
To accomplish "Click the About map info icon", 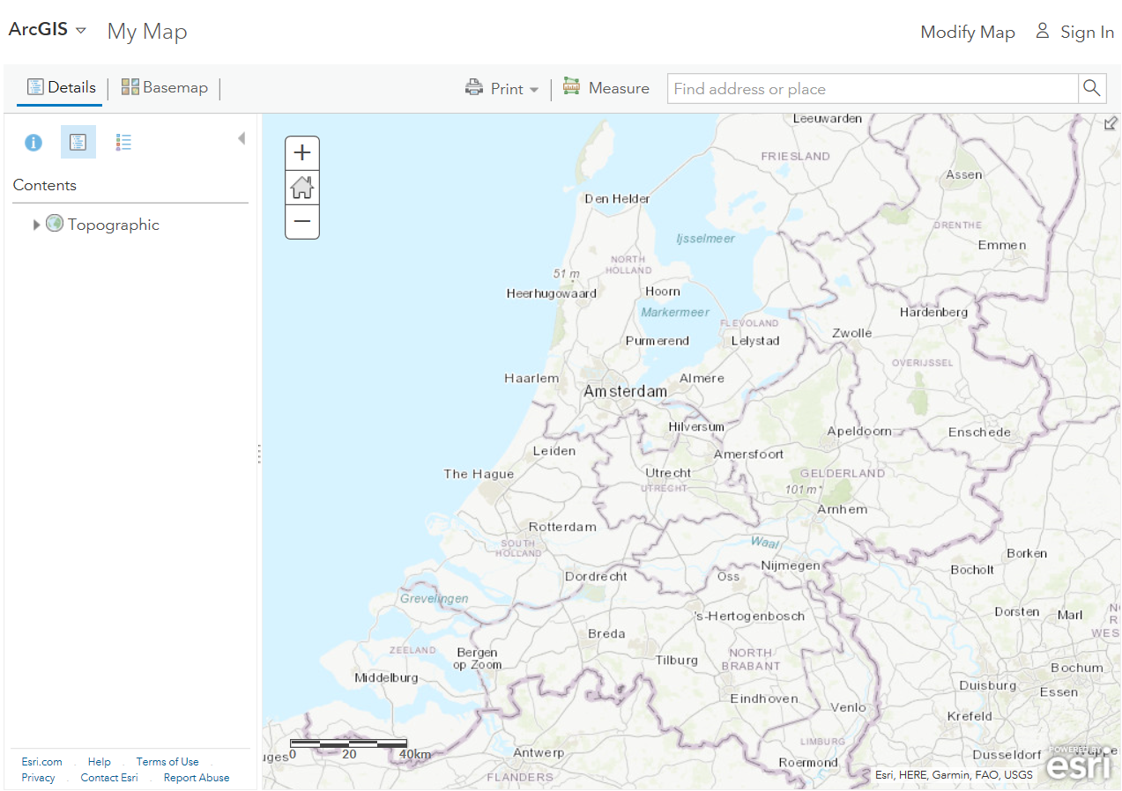I will pyautogui.click(x=33, y=142).
